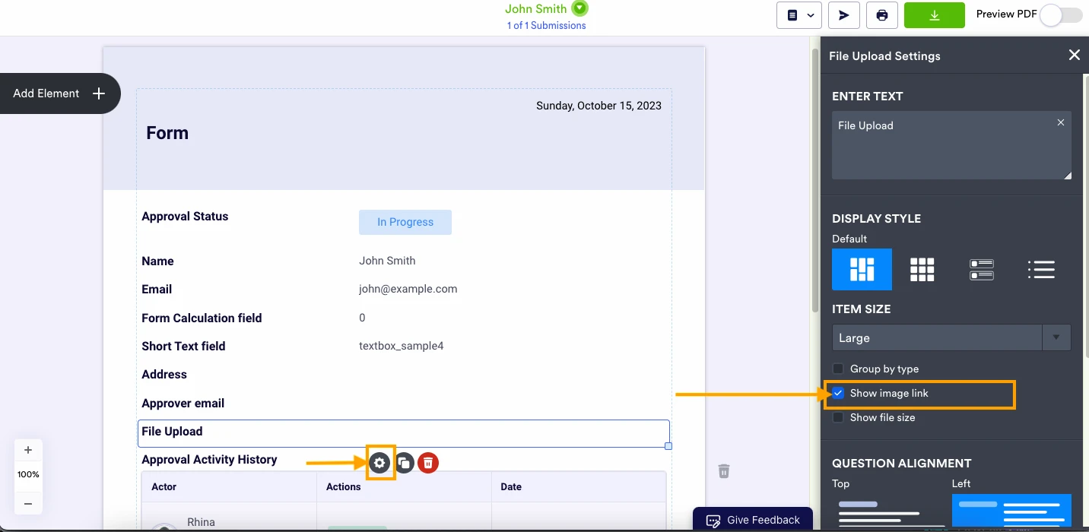Toggle the Preview PDF switch

1061,15
